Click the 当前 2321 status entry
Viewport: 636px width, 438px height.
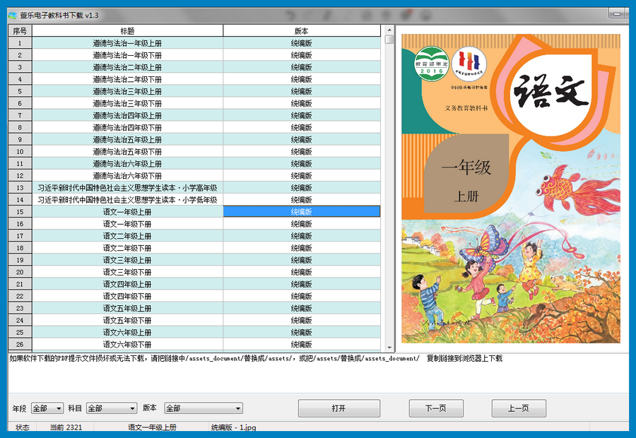pyautogui.click(x=66, y=427)
